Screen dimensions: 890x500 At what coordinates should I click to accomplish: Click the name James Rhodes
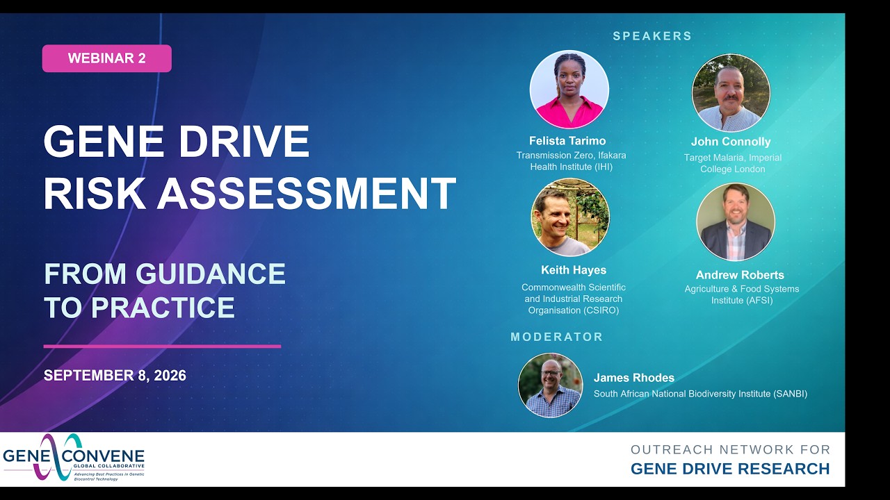point(634,378)
